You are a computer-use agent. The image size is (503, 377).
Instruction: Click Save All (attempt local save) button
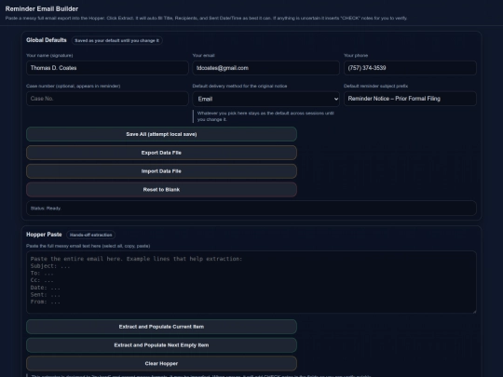[161, 134]
